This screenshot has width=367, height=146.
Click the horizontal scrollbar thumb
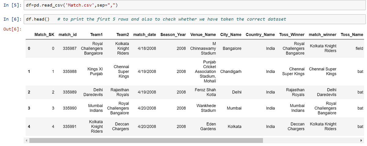[x=146, y=141]
